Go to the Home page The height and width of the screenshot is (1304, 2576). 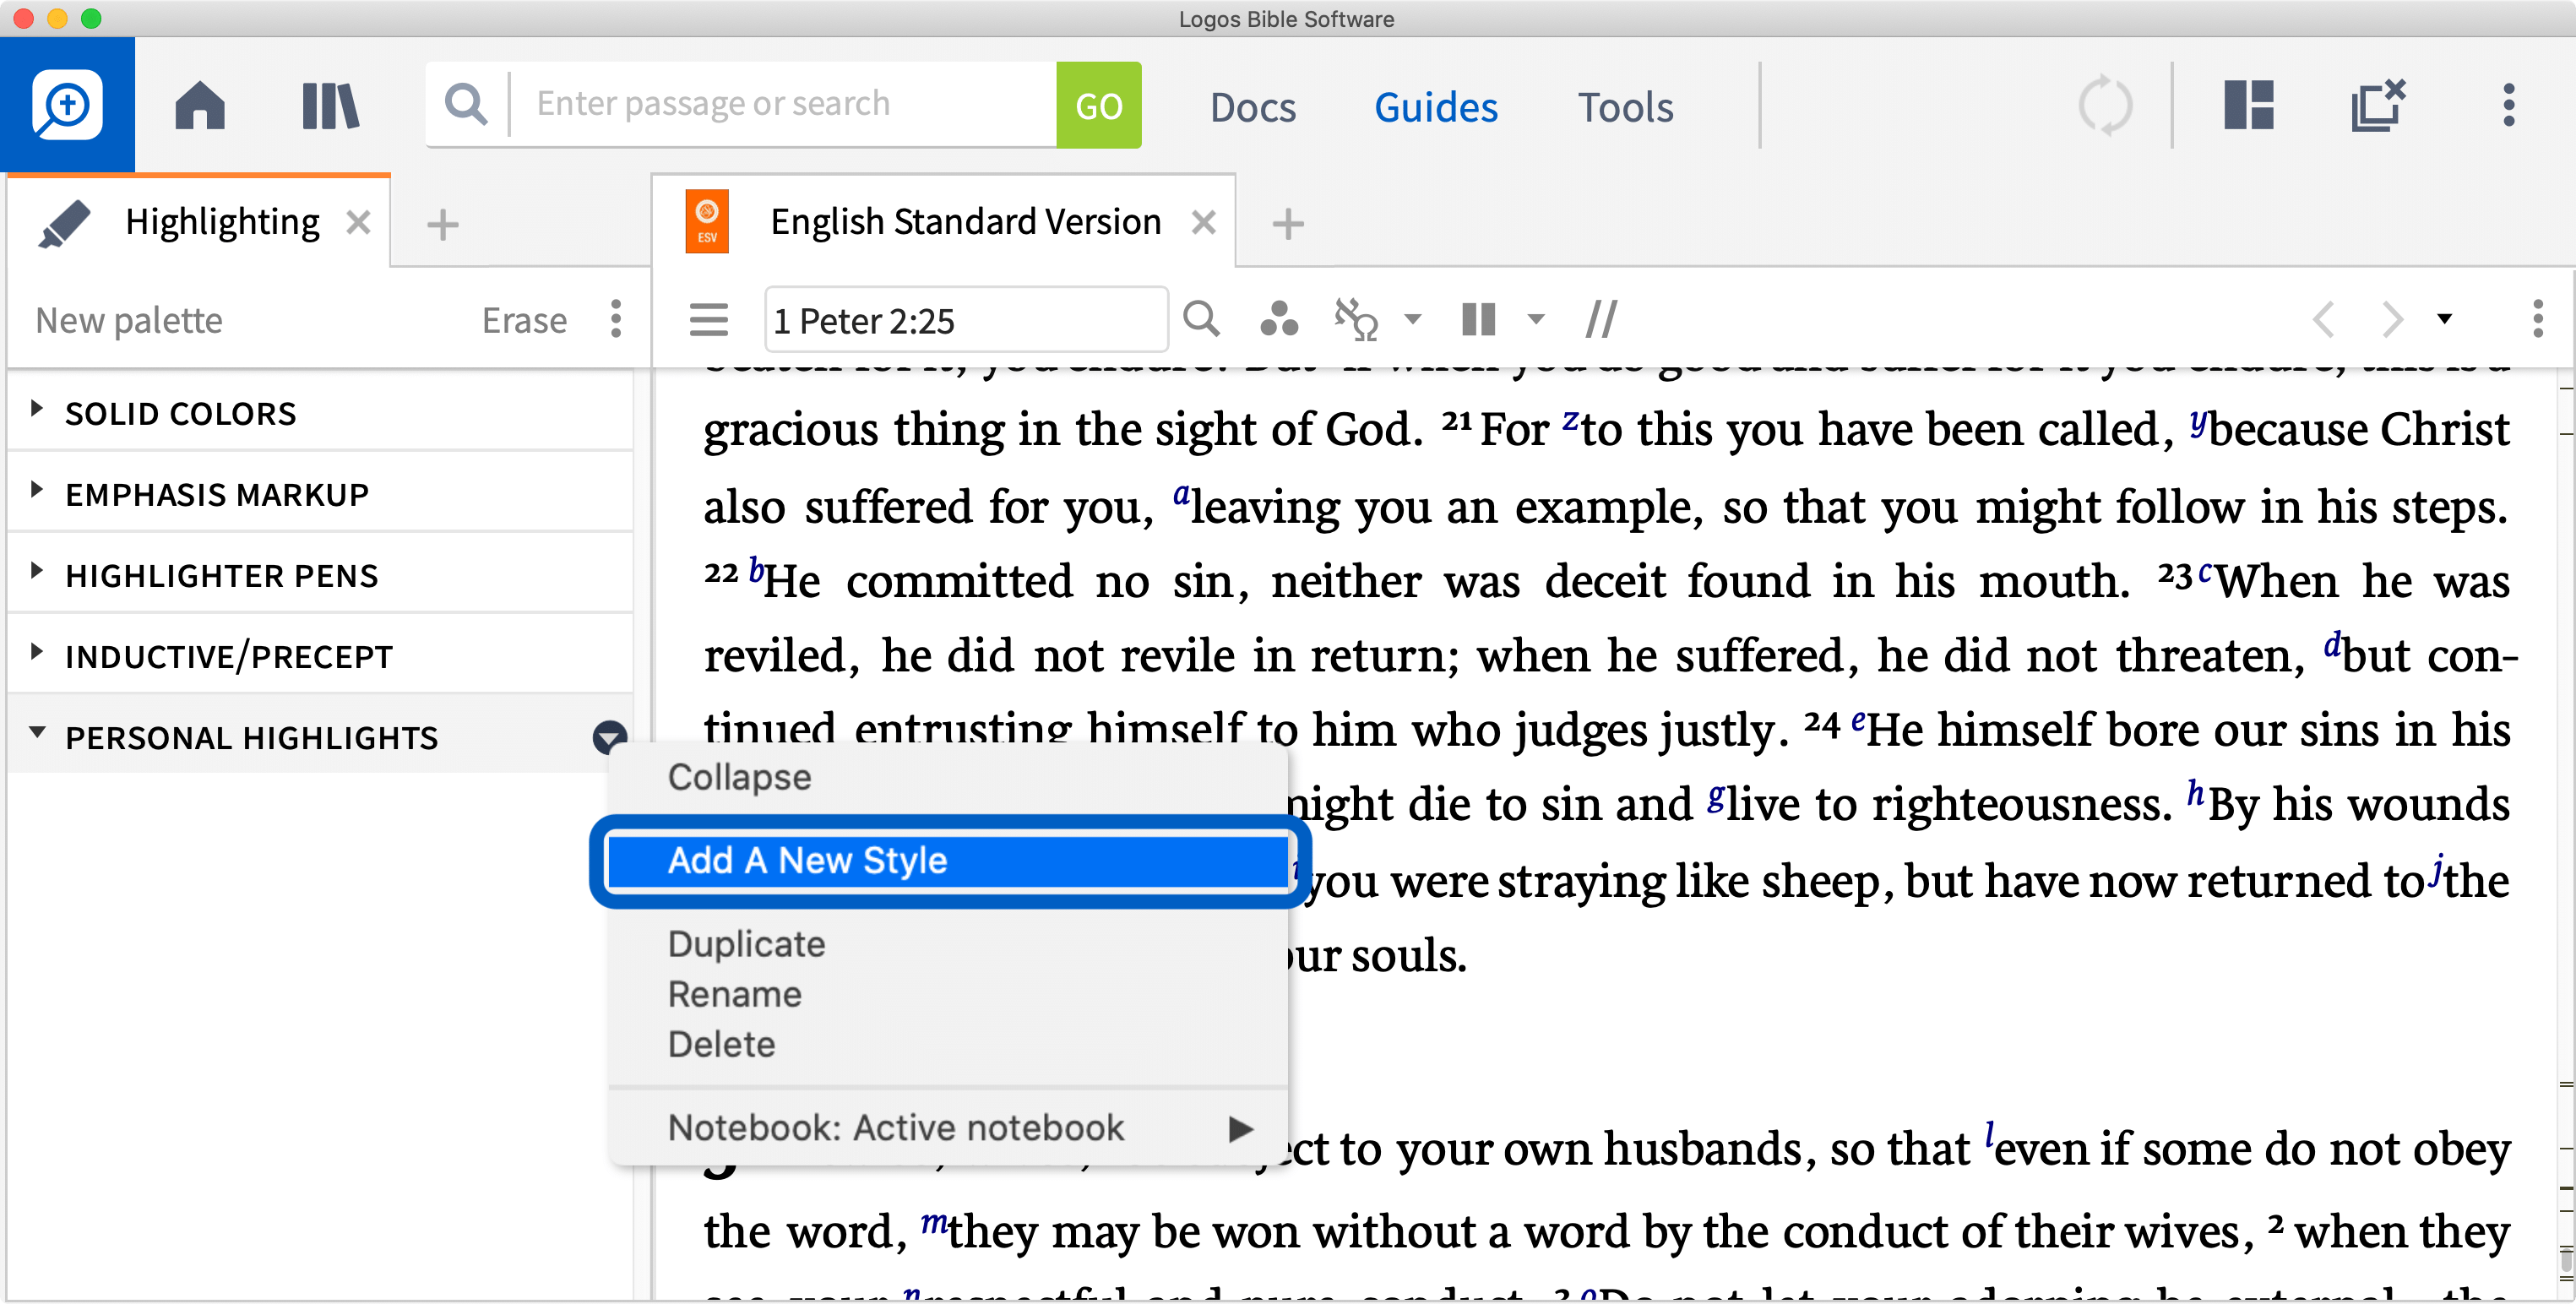(200, 105)
